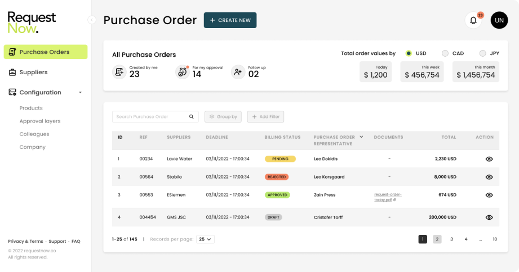Click the This month total card
The width and height of the screenshot is (519, 272).
click(476, 71)
